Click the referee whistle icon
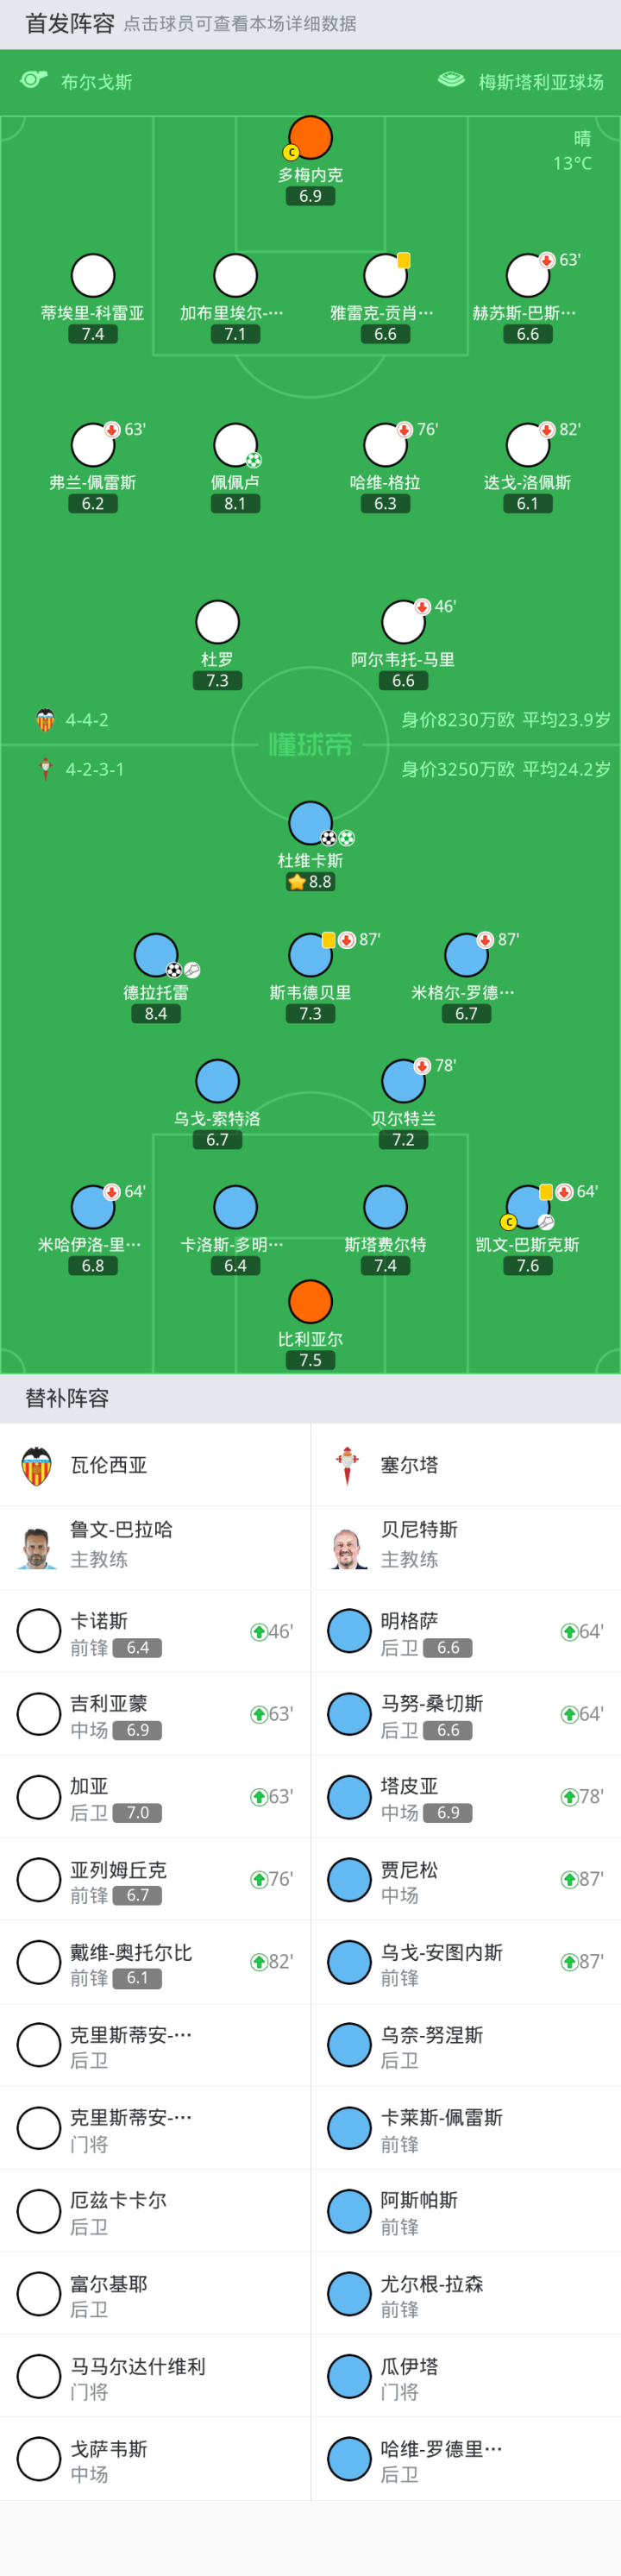 (x=34, y=80)
